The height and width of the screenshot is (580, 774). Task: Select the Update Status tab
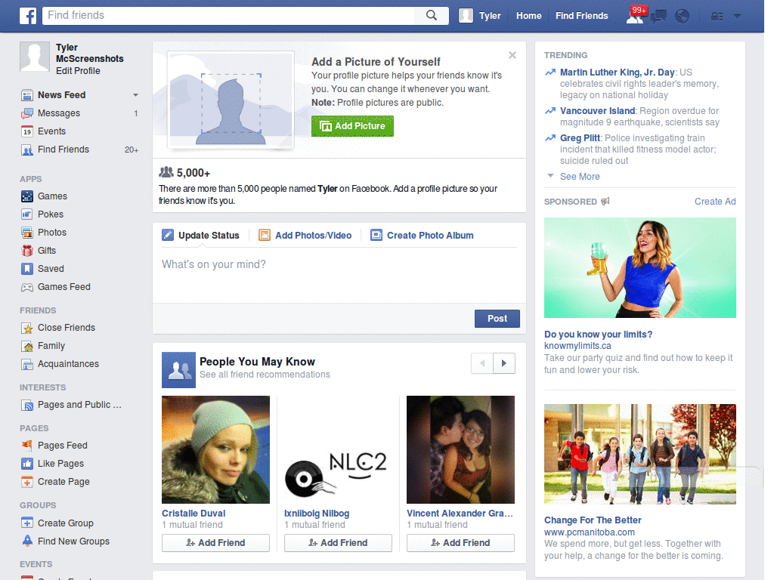200,236
